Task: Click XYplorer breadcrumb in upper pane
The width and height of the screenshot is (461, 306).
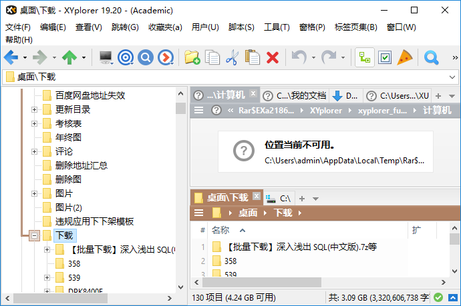Action: tap(326, 111)
